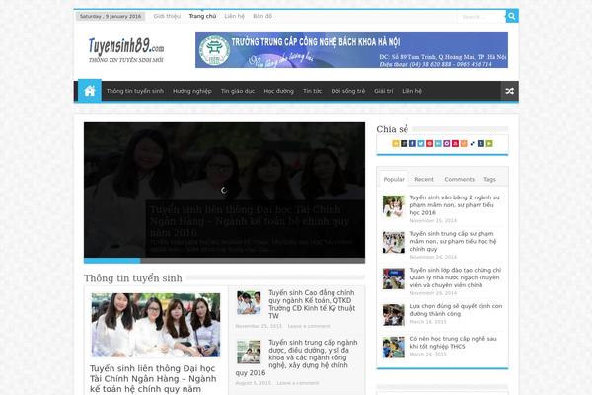Switch to the Comments tab

coord(459,179)
